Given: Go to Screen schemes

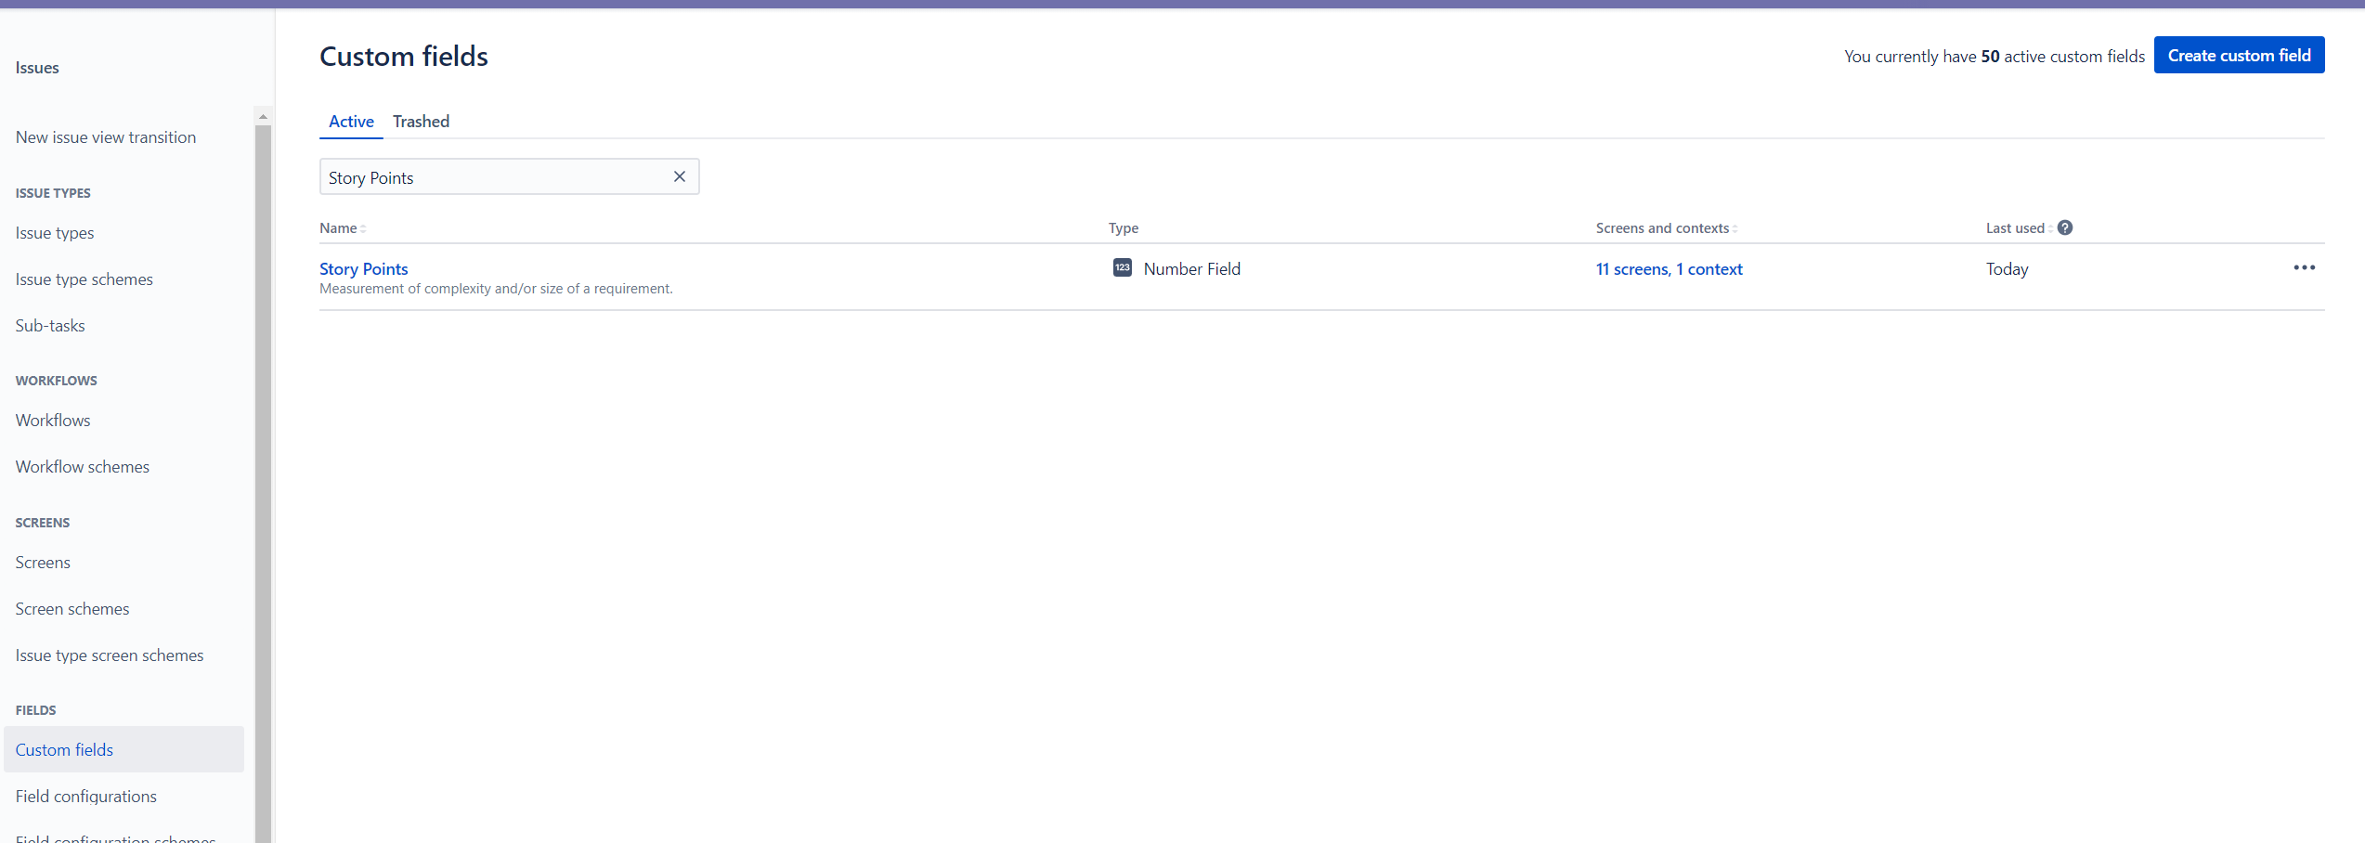Looking at the screenshot, I should coord(71,608).
